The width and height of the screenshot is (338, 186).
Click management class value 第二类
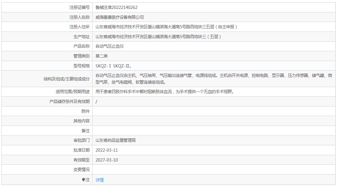101,56
